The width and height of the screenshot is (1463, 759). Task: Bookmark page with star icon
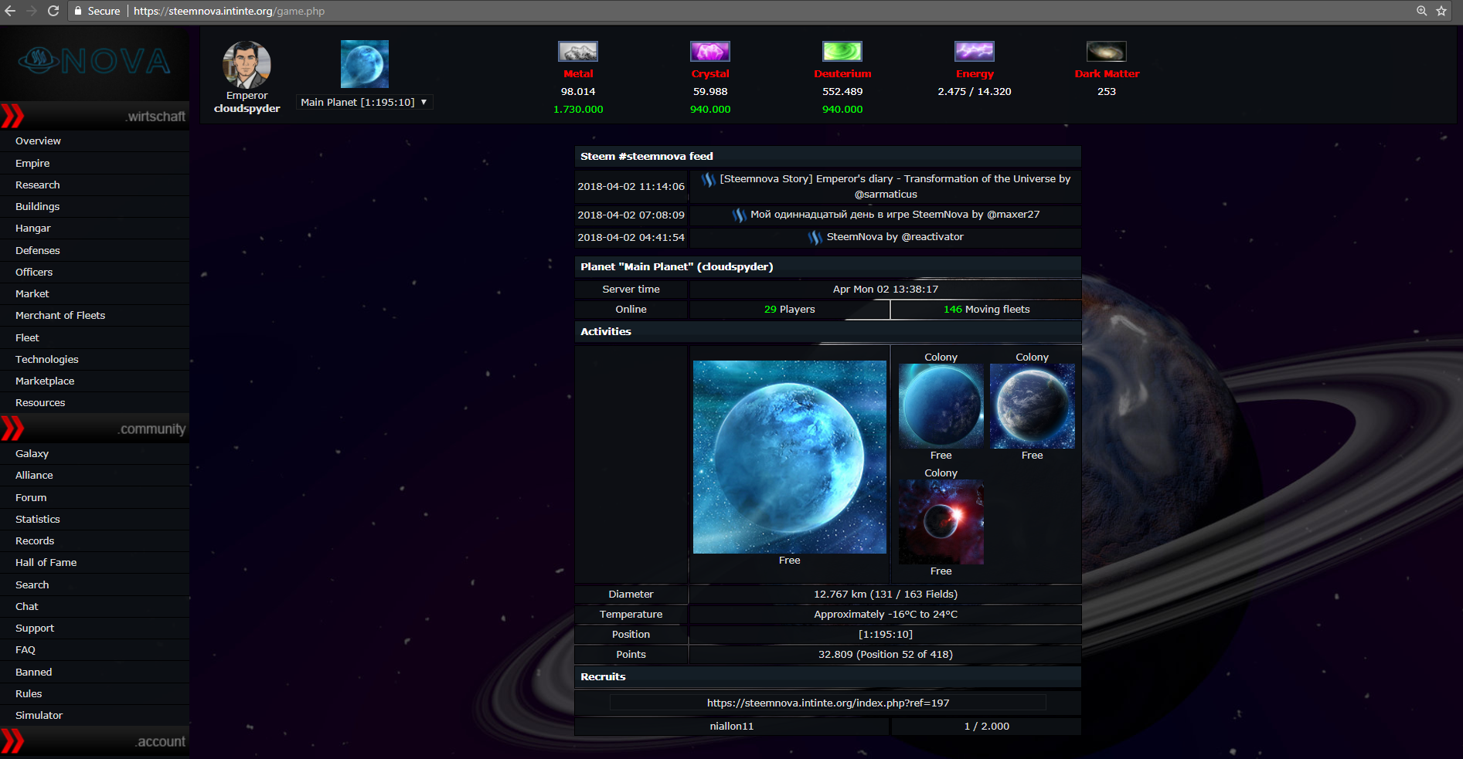pyautogui.click(x=1441, y=11)
